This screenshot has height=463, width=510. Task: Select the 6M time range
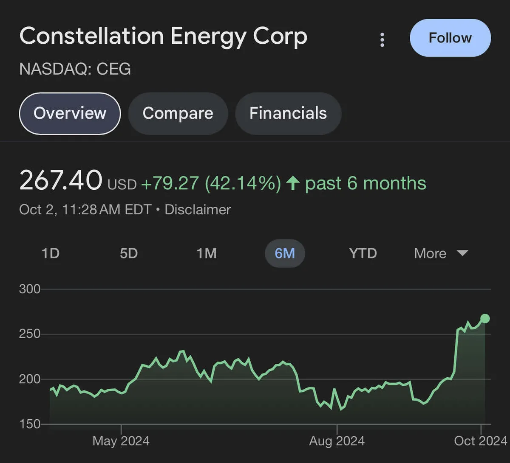click(285, 253)
